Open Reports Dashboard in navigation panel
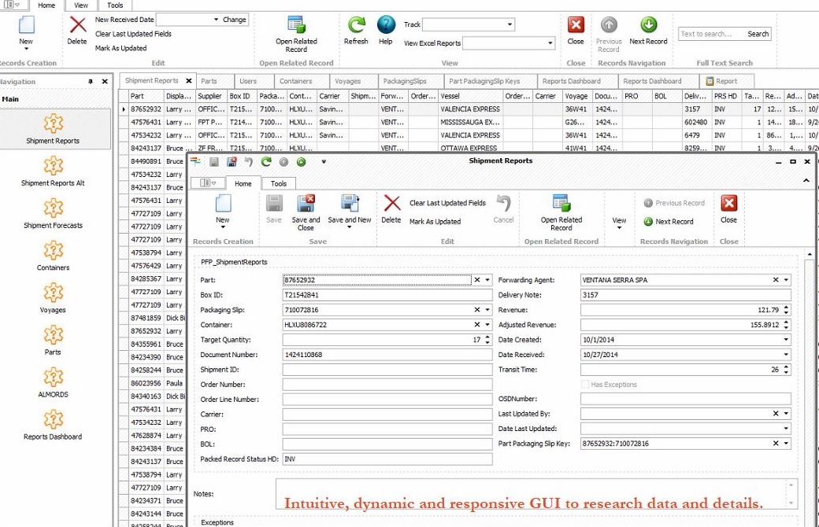Image resolution: width=819 pixels, height=527 pixels. [x=53, y=426]
